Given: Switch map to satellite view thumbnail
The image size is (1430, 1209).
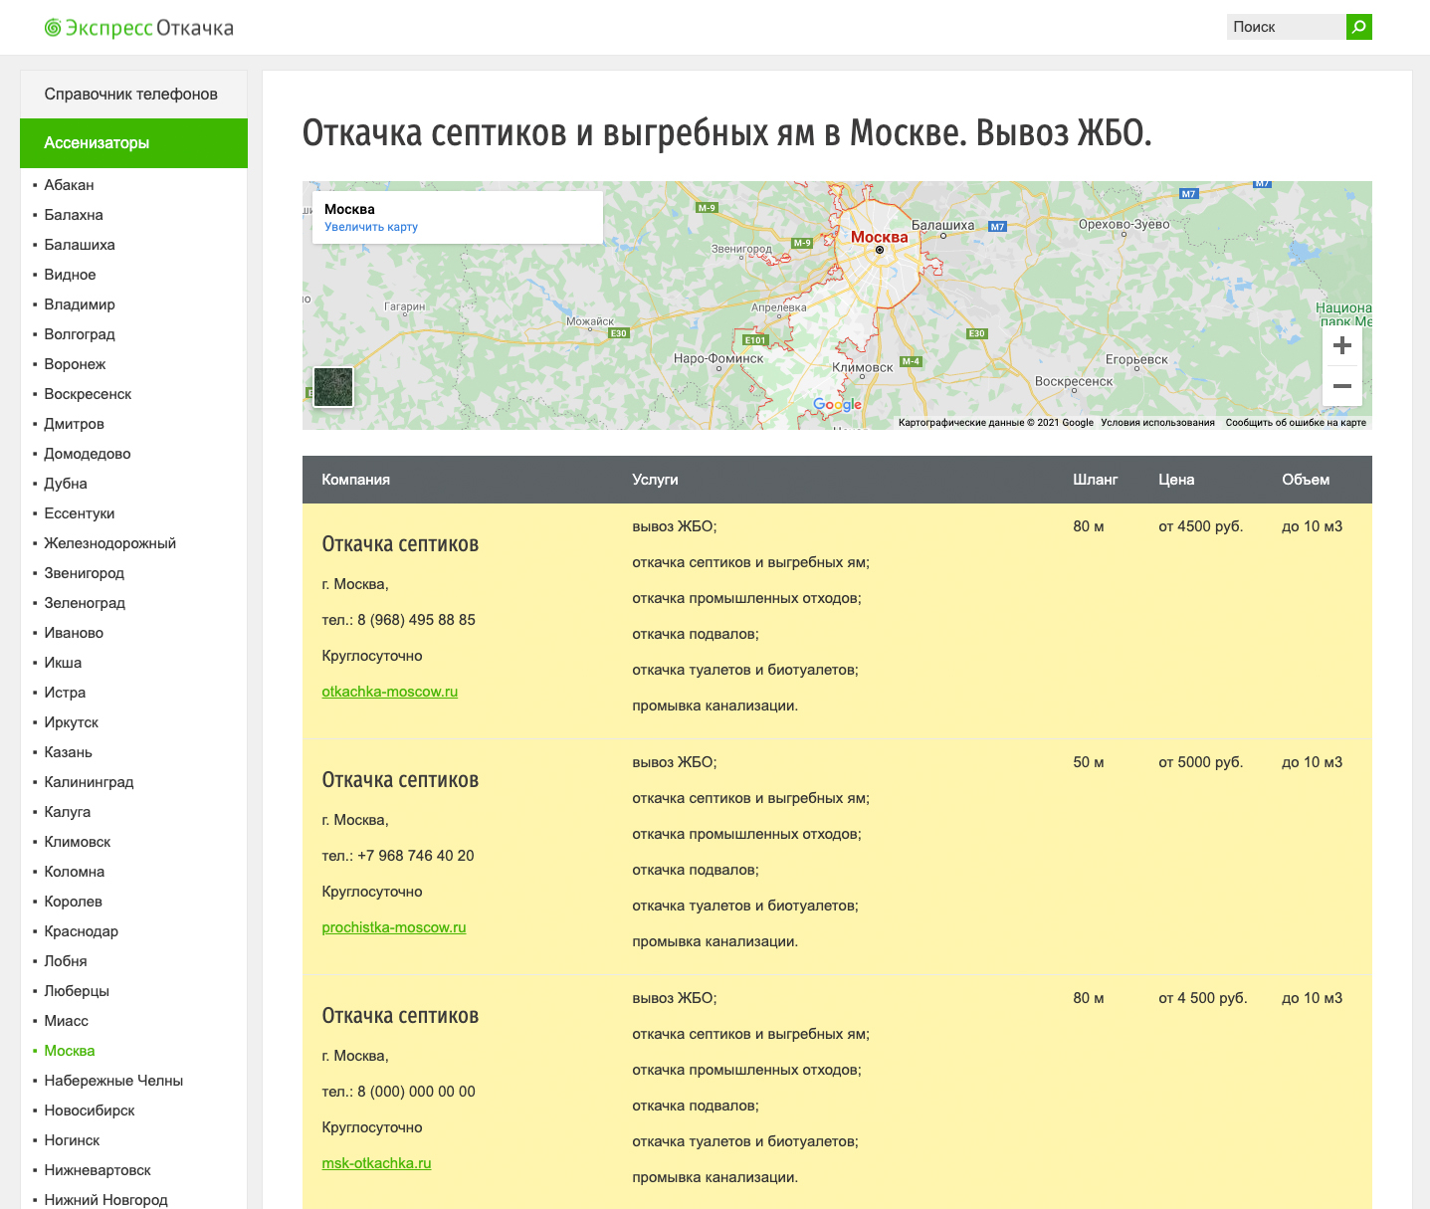Looking at the screenshot, I should coord(333,387).
